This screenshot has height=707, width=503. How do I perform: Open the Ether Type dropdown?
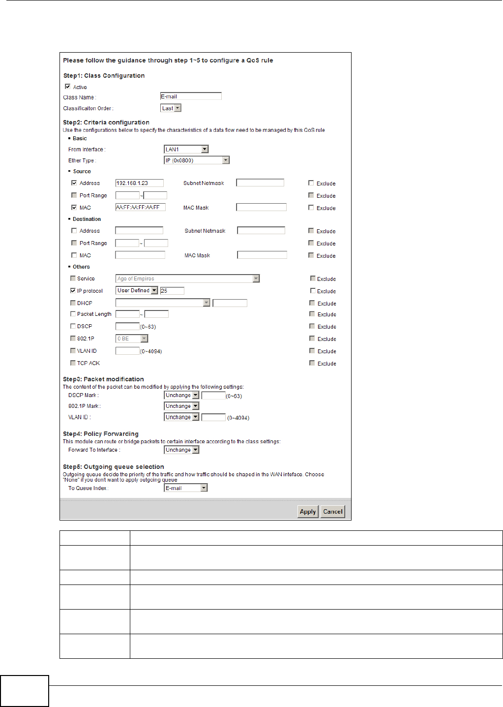[x=197, y=160]
